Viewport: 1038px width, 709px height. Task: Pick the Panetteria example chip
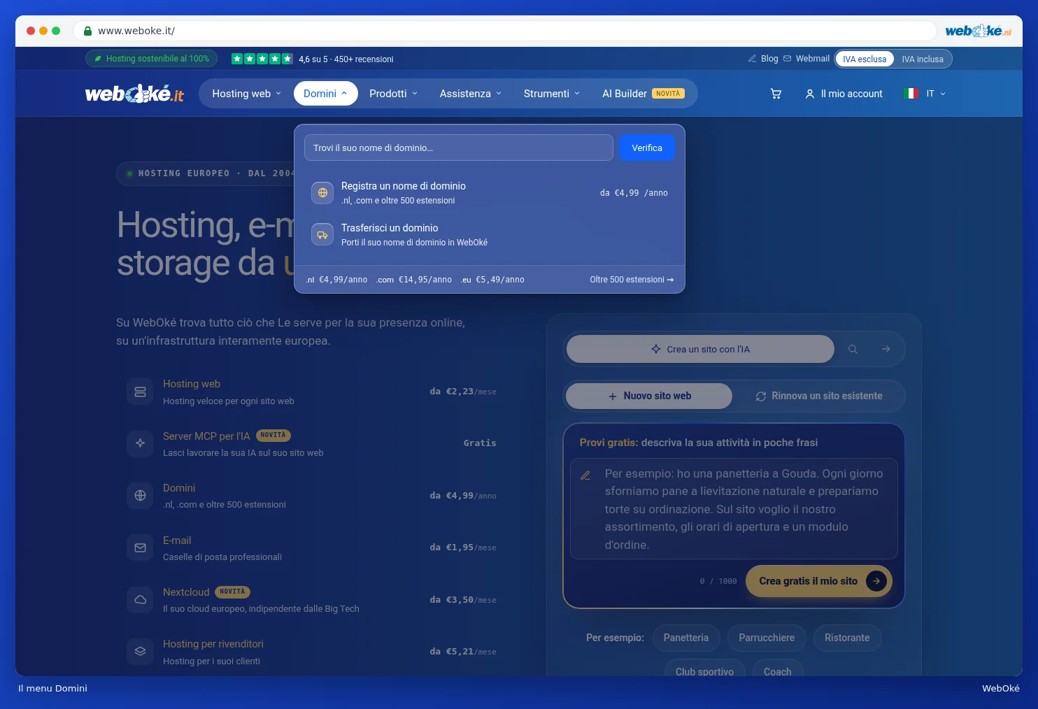[x=686, y=638]
